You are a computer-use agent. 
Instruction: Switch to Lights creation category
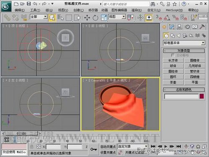[179, 36]
